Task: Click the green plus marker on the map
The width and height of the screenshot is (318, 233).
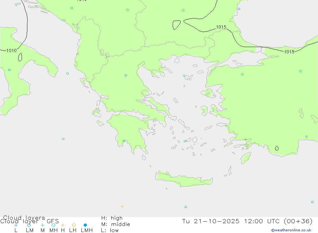Action: (x=245, y=140)
